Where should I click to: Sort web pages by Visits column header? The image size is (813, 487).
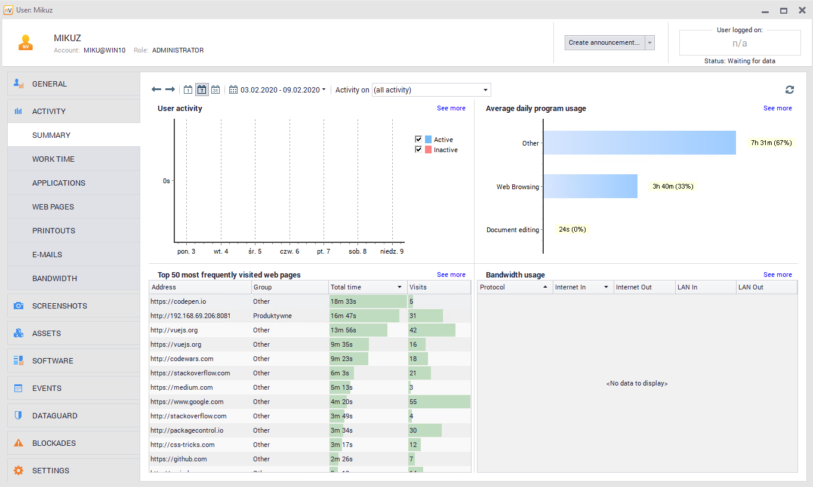click(439, 287)
